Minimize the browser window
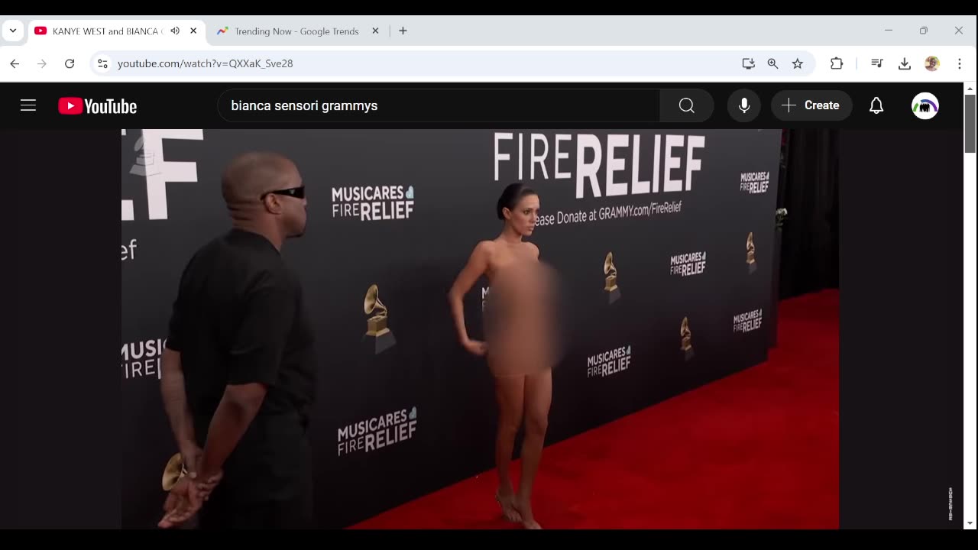The width and height of the screenshot is (978, 550). click(x=889, y=31)
